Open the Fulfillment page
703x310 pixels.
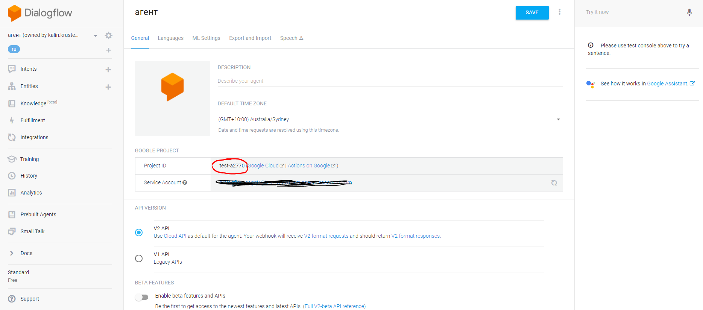click(x=33, y=120)
